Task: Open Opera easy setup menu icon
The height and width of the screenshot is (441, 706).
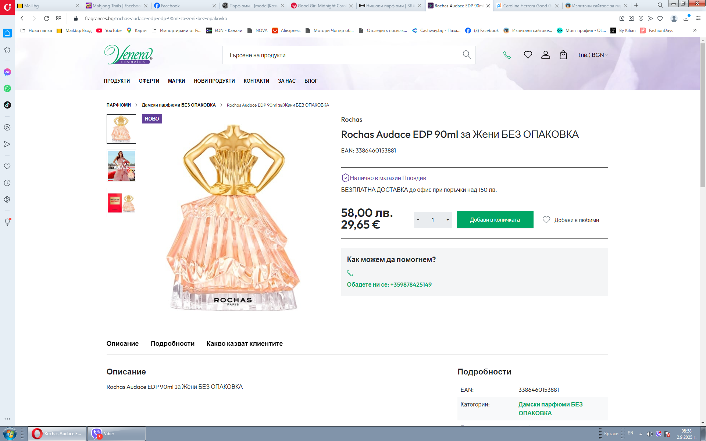Action: (x=698, y=18)
